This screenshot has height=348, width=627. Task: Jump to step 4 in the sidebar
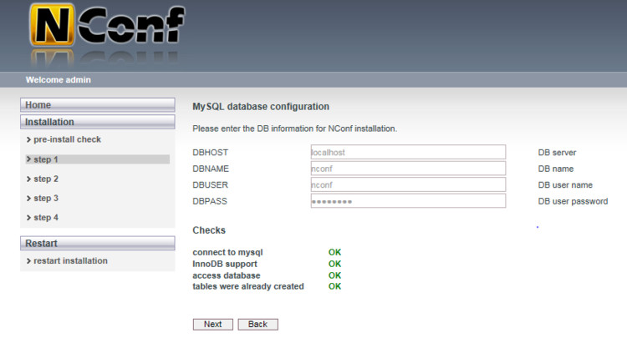click(x=46, y=218)
